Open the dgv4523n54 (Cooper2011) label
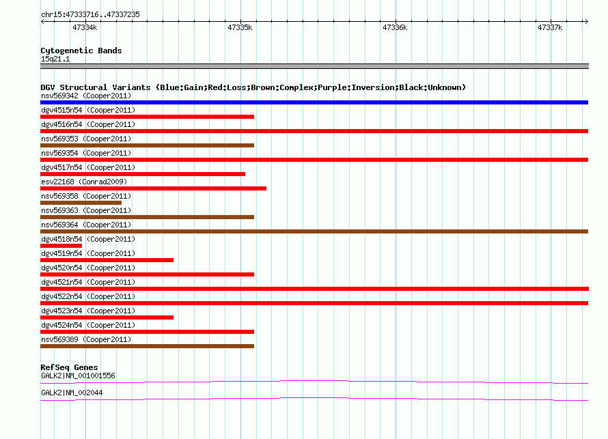Image resolution: width=608 pixels, height=439 pixels. tap(88, 311)
